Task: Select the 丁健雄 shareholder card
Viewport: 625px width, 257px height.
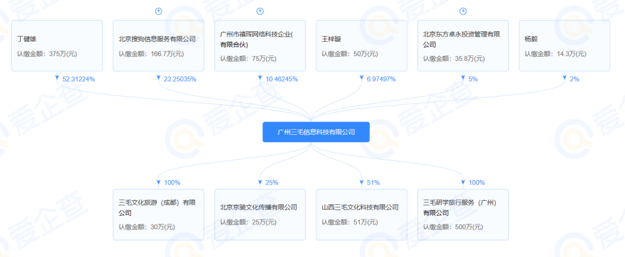Action: click(x=57, y=46)
